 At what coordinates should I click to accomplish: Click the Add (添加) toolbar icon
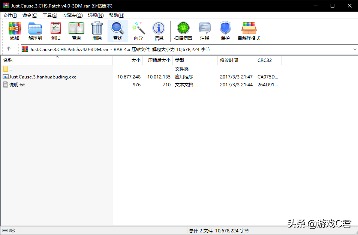[15, 31]
